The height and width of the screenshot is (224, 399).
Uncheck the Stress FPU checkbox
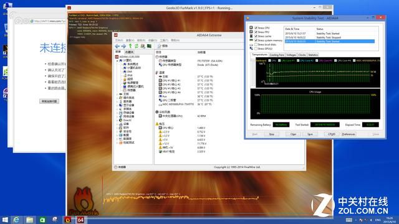[x=256, y=32]
